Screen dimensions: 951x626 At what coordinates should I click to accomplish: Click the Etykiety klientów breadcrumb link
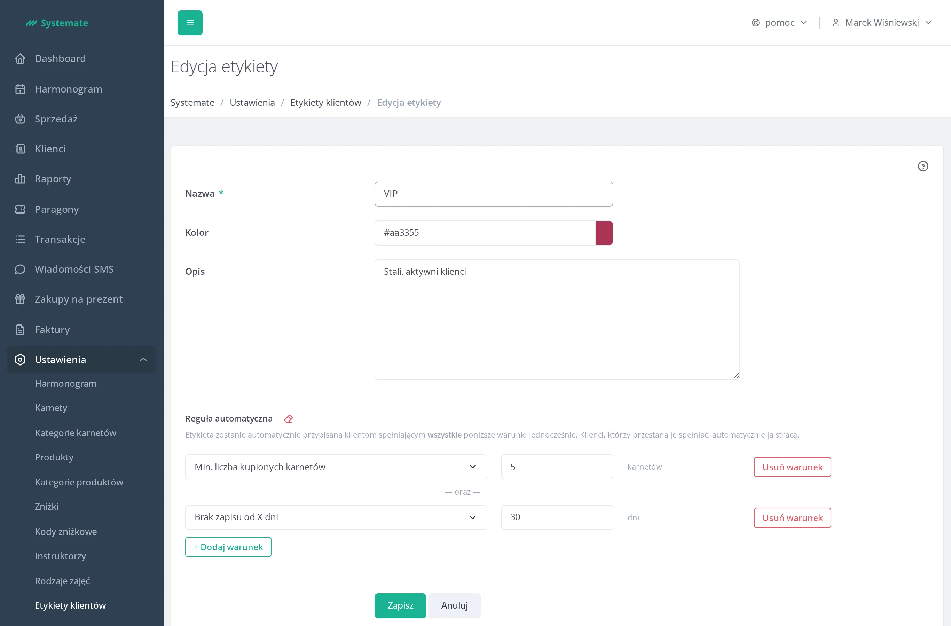click(x=326, y=103)
